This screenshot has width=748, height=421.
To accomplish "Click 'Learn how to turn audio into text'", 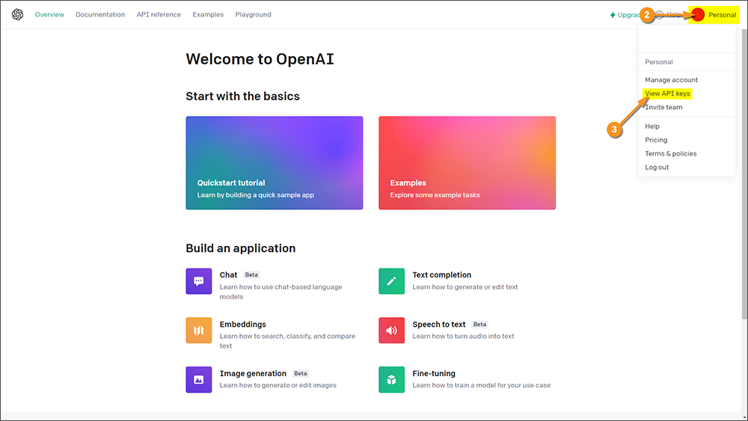I will tap(463, 337).
